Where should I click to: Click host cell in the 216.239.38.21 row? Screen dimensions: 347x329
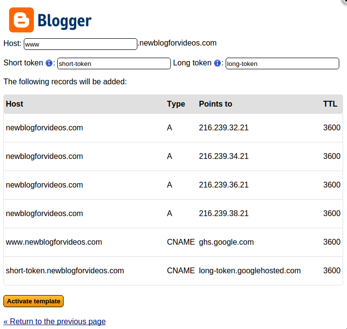[44, 213]
